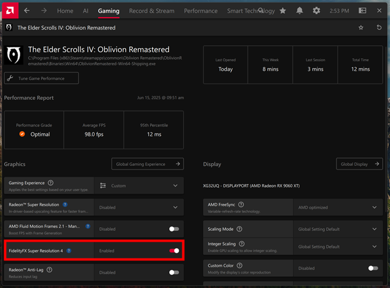The image size is (390, 288).
Task: Click the Total Time 12 mins tile
Action: coord(361,65)
